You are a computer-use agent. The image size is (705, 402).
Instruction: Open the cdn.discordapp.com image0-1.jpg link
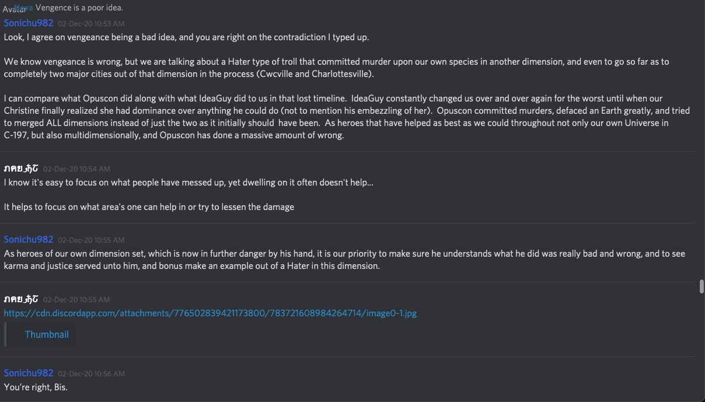point(210,313)
